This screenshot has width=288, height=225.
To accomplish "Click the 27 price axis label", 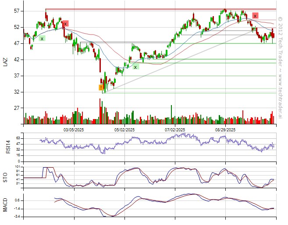I will (x=16, y=108).
